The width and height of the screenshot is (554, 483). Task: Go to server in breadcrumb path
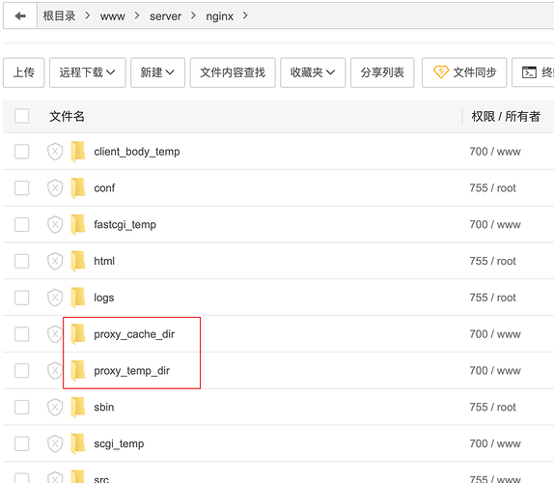click(x=165, y=16)
